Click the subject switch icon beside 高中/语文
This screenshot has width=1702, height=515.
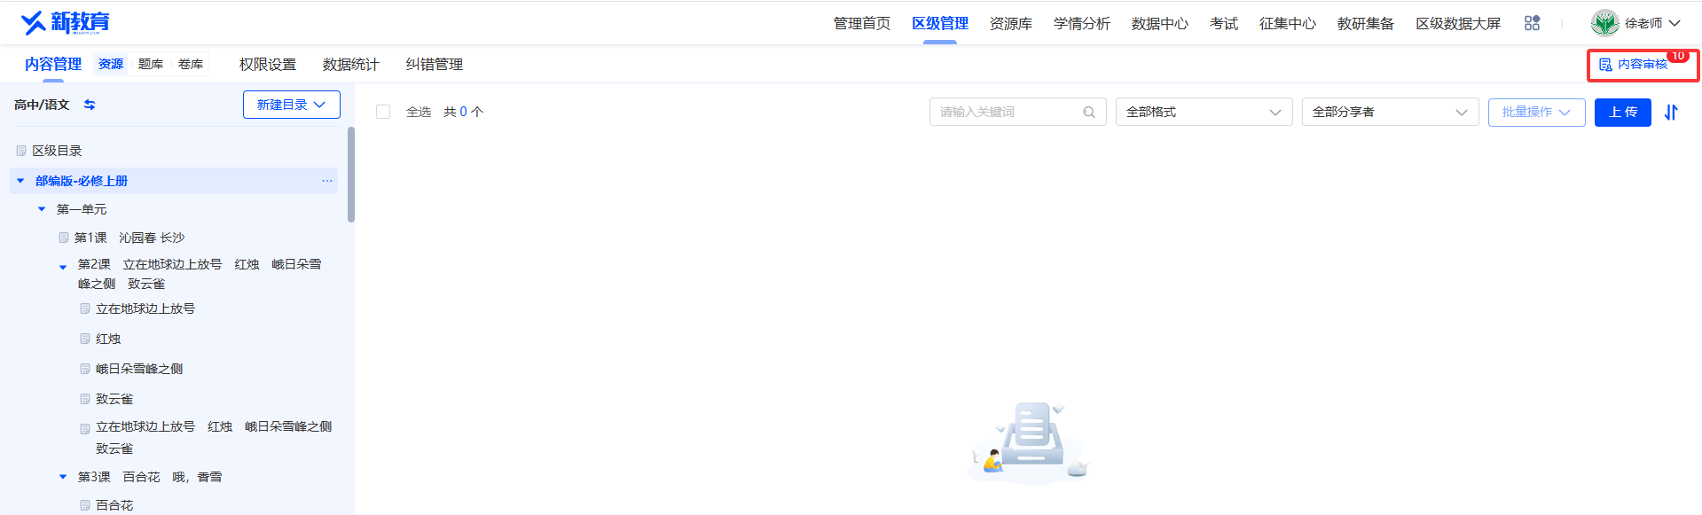(90, 105)
